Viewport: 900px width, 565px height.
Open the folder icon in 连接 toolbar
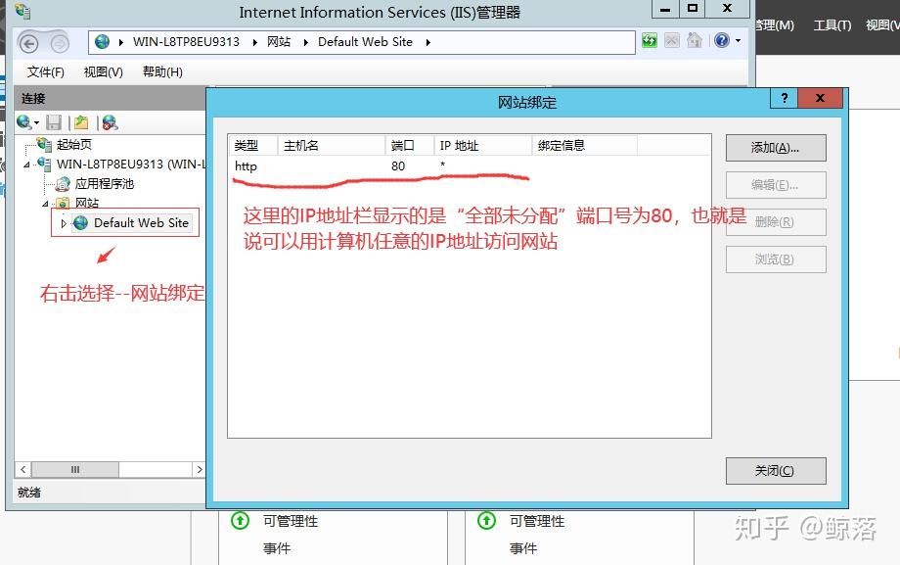pyautogui.click(x=77, y=121)
